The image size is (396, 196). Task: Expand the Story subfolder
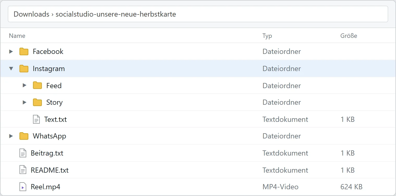point(24,102)
